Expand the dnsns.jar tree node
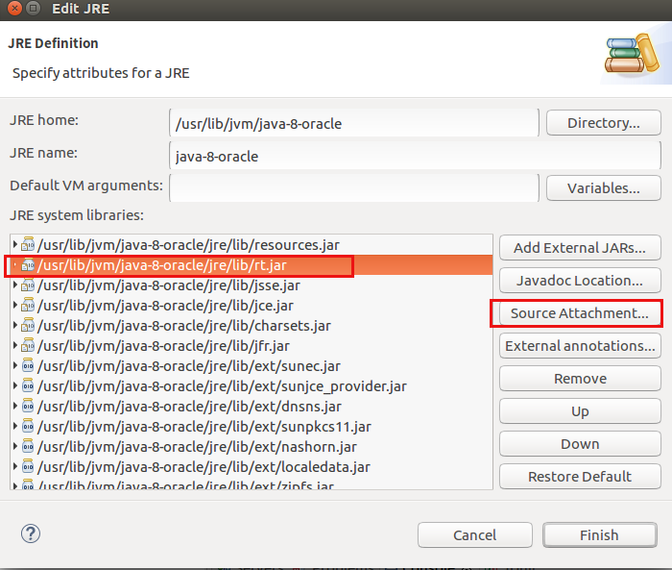Image resolution: width=672 pixels, height=570 pixels. point(15,406)
